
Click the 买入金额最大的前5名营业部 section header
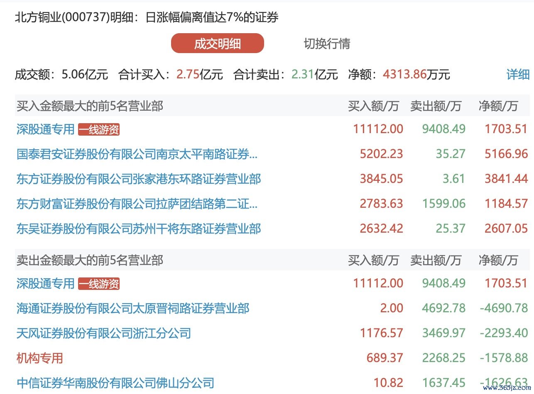click(x=90, y=106)
